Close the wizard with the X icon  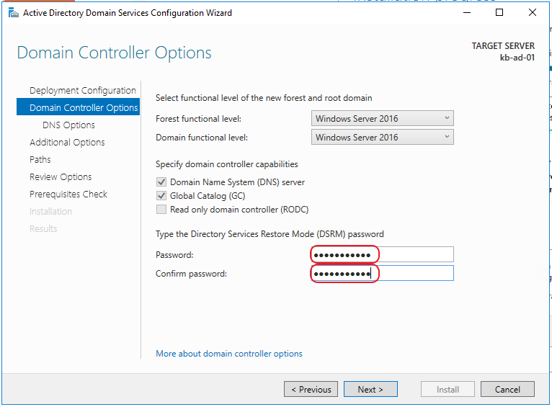pyautogui.click(x=533, y=13)
